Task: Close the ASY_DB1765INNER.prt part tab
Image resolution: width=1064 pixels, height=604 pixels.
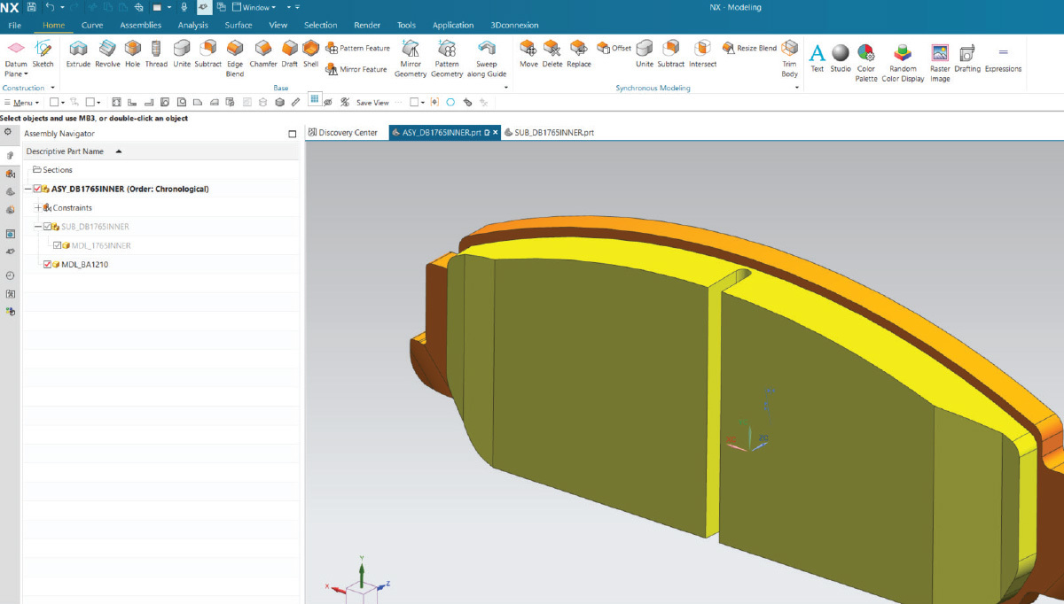Action: click(x=497, y=132)
